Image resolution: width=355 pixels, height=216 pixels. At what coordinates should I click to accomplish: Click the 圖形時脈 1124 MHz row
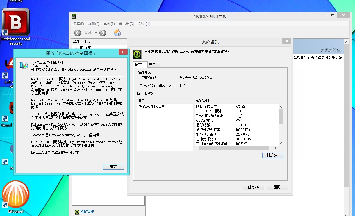(x=236, y=125)
